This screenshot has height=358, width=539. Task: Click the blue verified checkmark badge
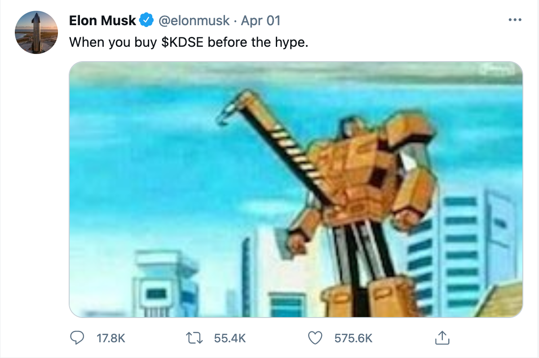click(146, 21)
